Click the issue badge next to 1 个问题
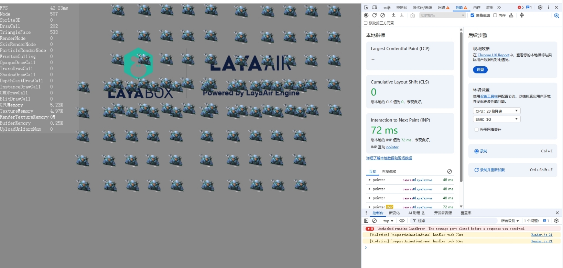 click(x=546, y=221)
